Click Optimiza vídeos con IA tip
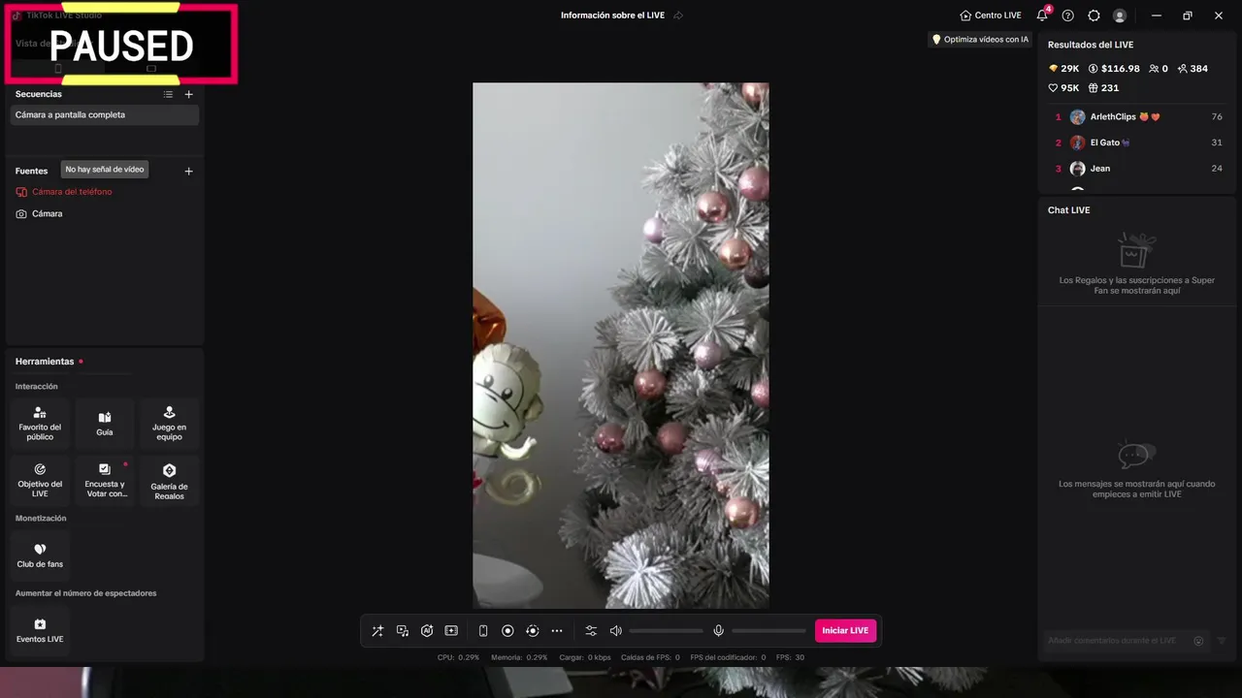 980,40
